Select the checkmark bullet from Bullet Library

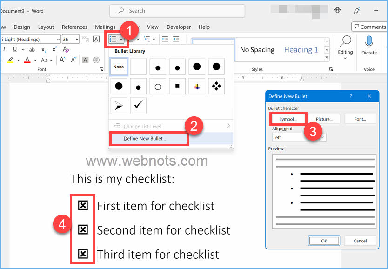[138, 106]
